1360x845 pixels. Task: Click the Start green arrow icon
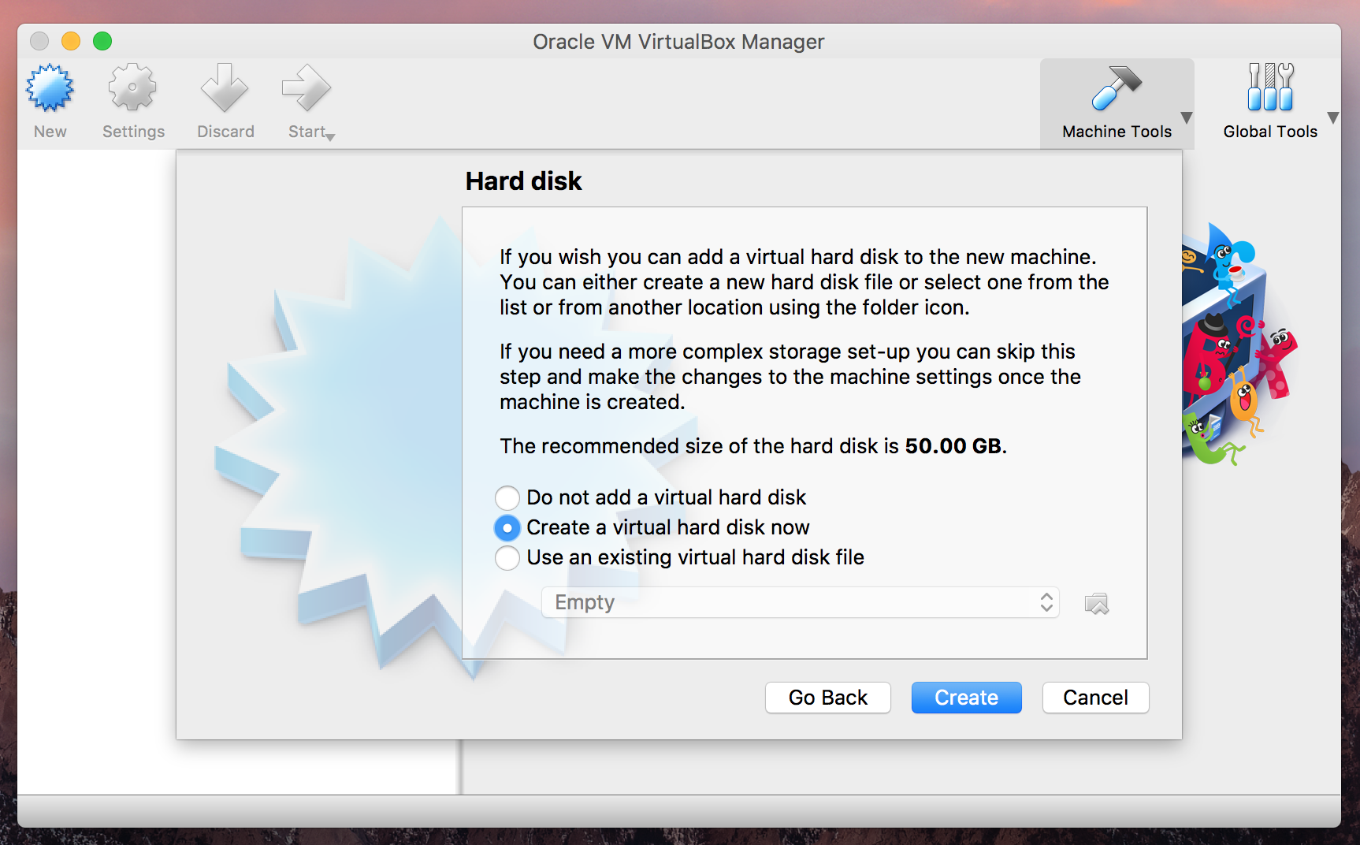pos(306,87)
